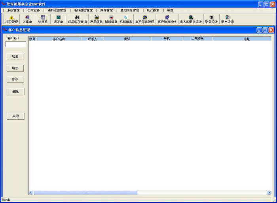Open the 销售单 toolbar icon
The width and height of the screenshot is (277, 203).
[x=43, y=19]
